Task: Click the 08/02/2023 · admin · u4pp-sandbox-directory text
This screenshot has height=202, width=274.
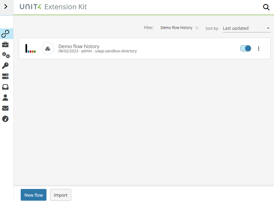Action: (97, 51)
